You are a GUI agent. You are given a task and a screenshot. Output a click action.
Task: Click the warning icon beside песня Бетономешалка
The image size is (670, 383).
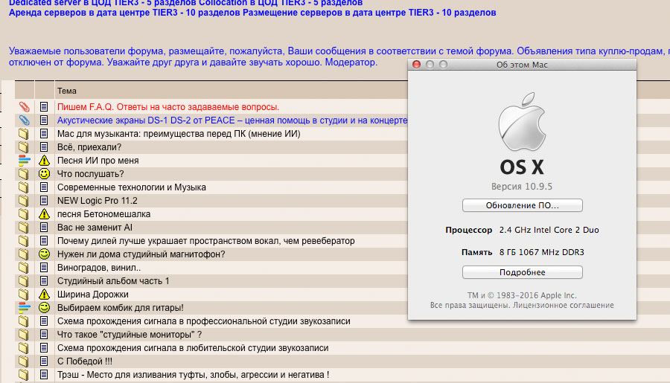[x=44, y=214]
